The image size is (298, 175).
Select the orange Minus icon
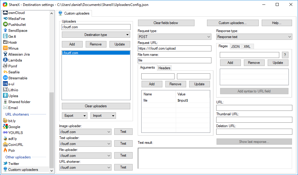coord(5,48)
